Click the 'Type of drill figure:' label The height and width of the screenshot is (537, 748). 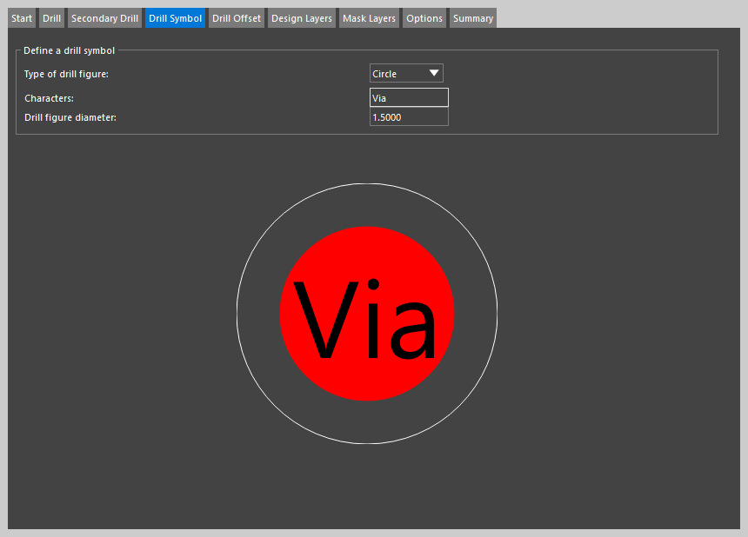[66, 74]
